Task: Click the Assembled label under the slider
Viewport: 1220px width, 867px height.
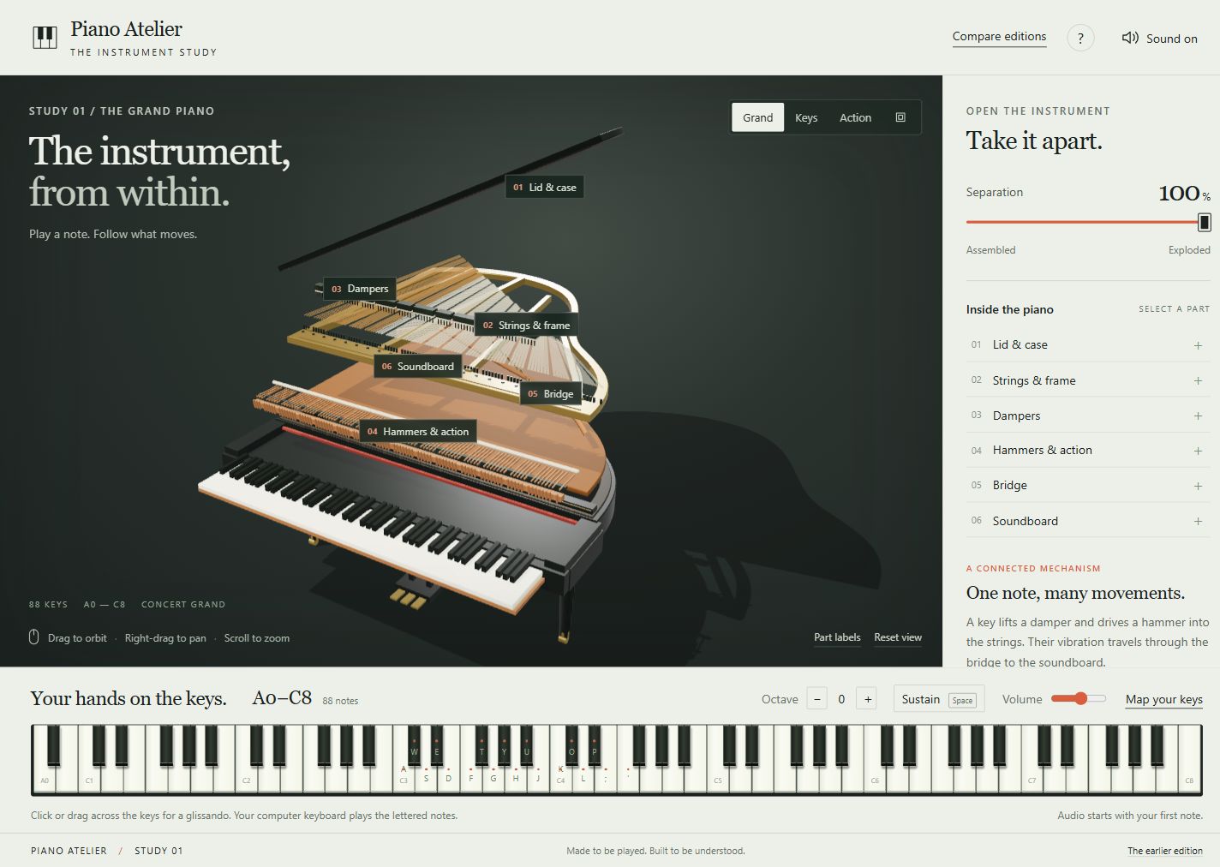Action: [990, 250]
